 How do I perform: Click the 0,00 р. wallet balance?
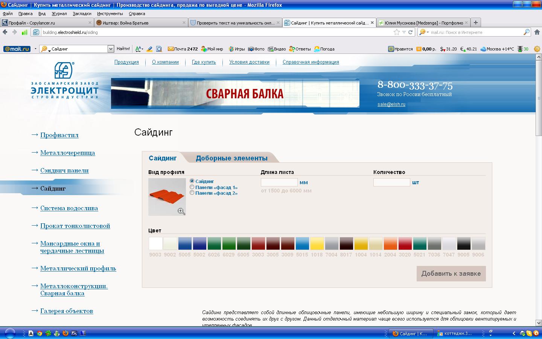(426, 49)
